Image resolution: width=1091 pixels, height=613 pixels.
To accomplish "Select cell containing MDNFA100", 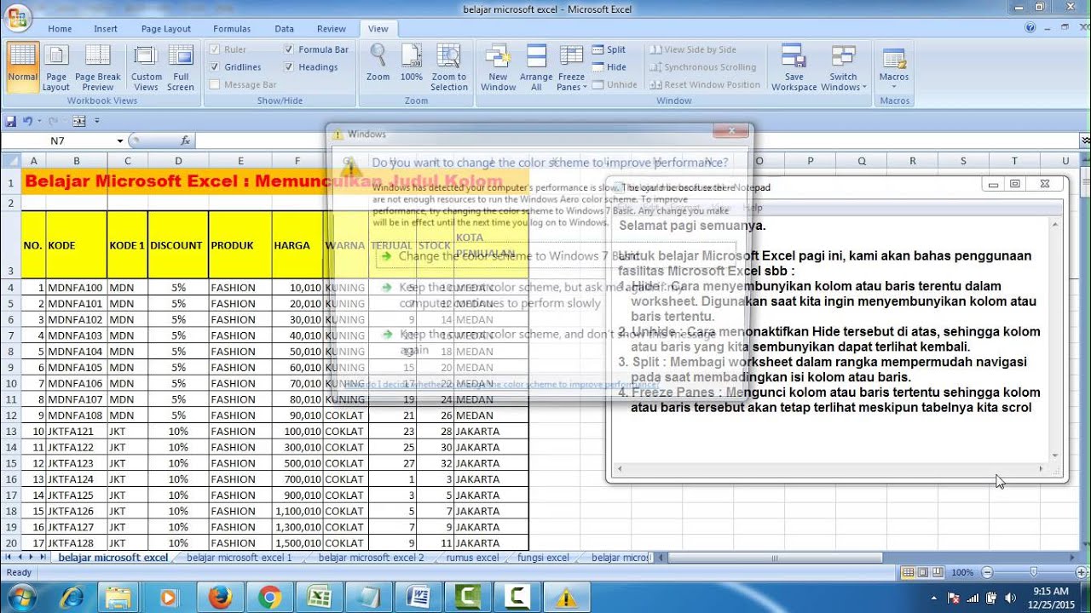I will 76,288.
